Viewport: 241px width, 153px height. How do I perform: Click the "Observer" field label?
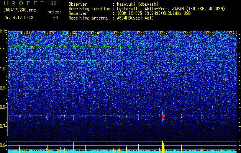pyautogui.click(x=78, y=4)
